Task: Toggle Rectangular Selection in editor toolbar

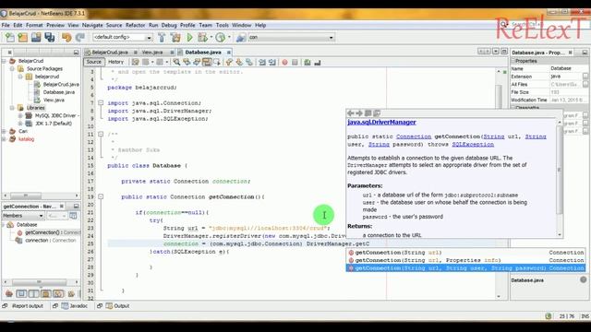Action: (216, 62)
